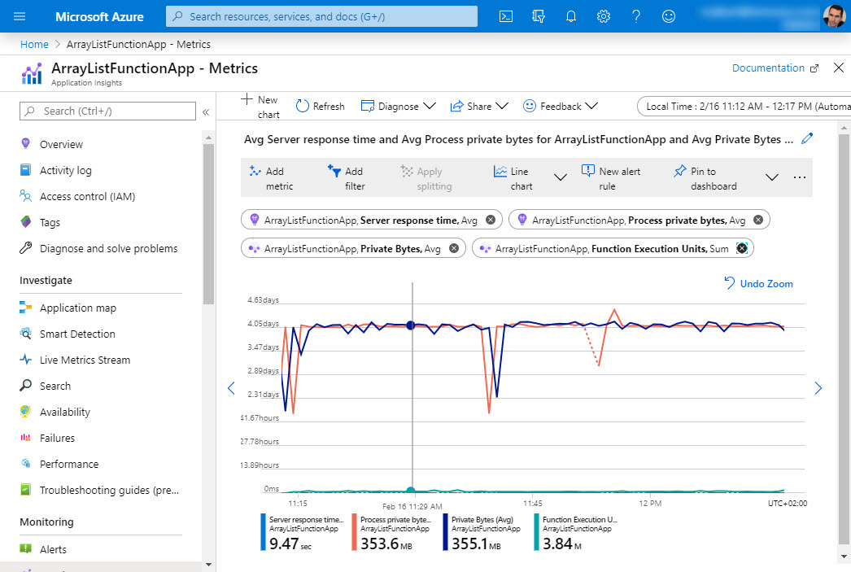The height and width of the screenshot is (572, 851).
Task: Click Add filter
Action: (346, 178)
